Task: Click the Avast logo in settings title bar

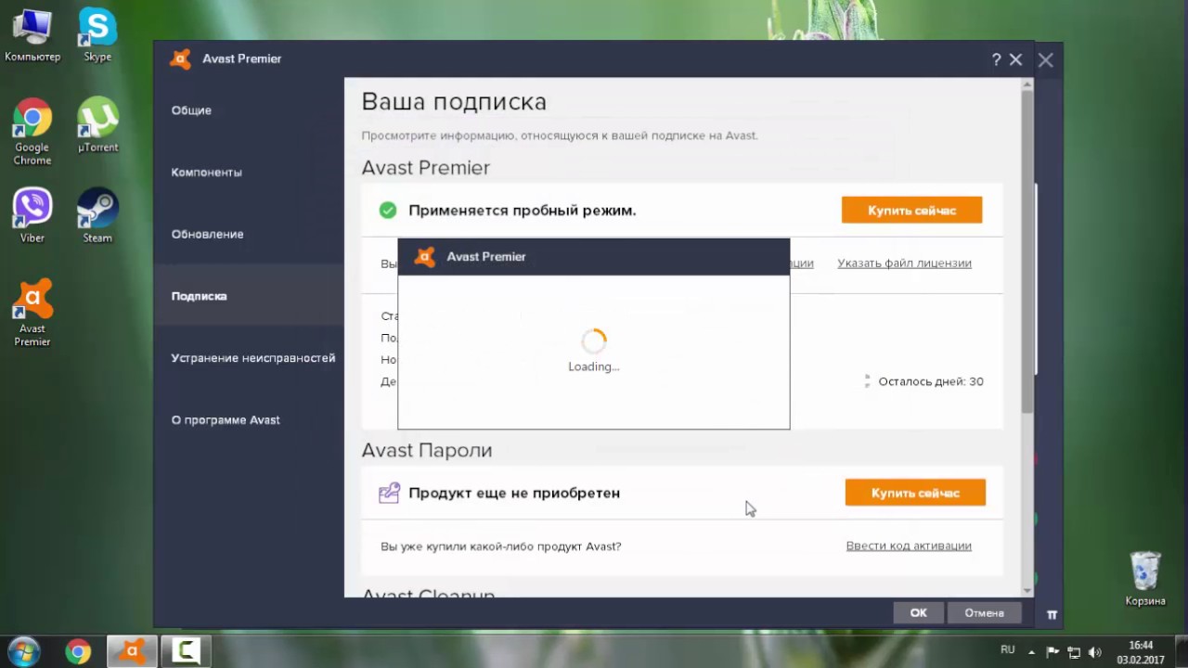Action: click(180, 58)
